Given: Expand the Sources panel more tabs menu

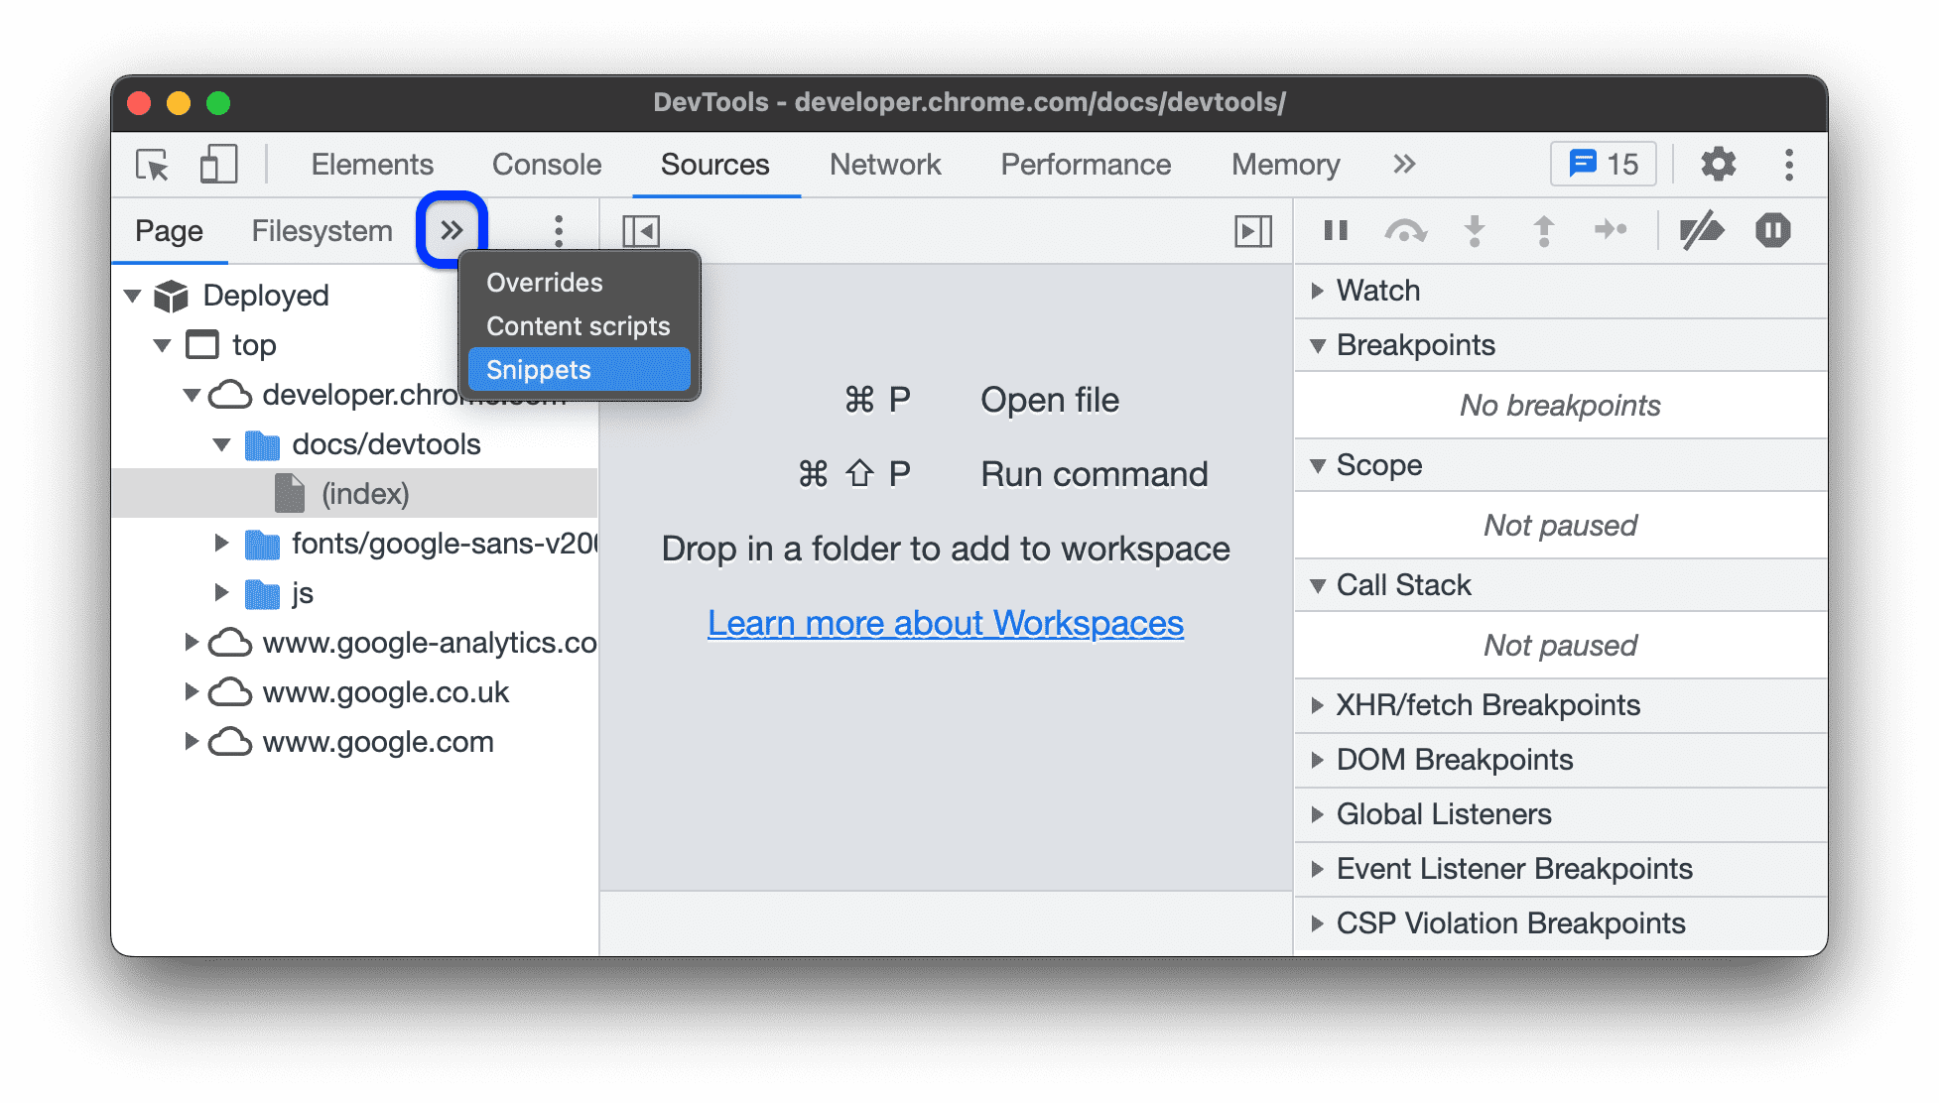Looking at the screenshot, I should coord(452,229).
